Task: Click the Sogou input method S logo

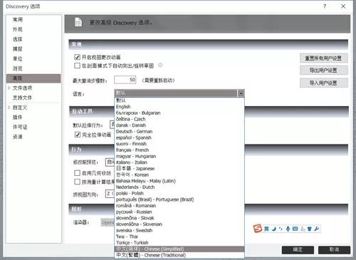Action: [258, 229]
